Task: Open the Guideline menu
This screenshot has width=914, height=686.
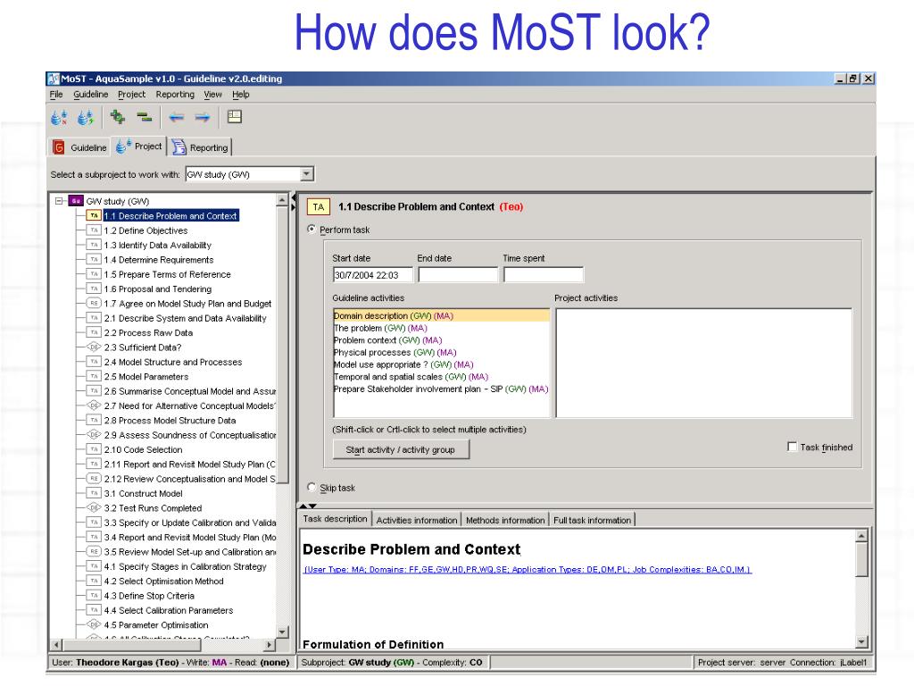Action: pyautogui.click(x=90, y=94)
